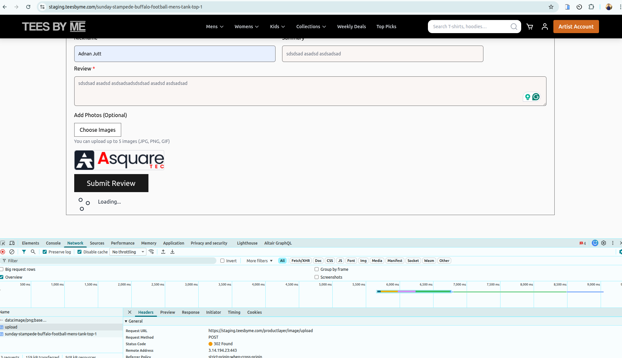622x358 pixels.
Task: Click the Submit Review button
Action: click(x=111, y=183)
